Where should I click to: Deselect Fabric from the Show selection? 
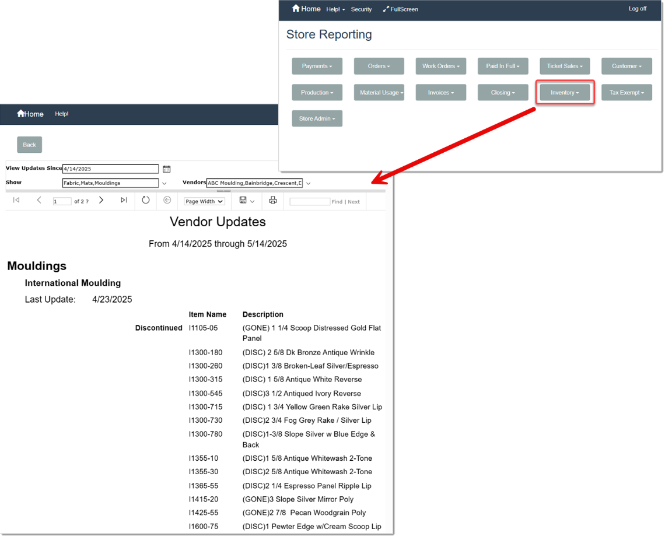coord(70,183)
